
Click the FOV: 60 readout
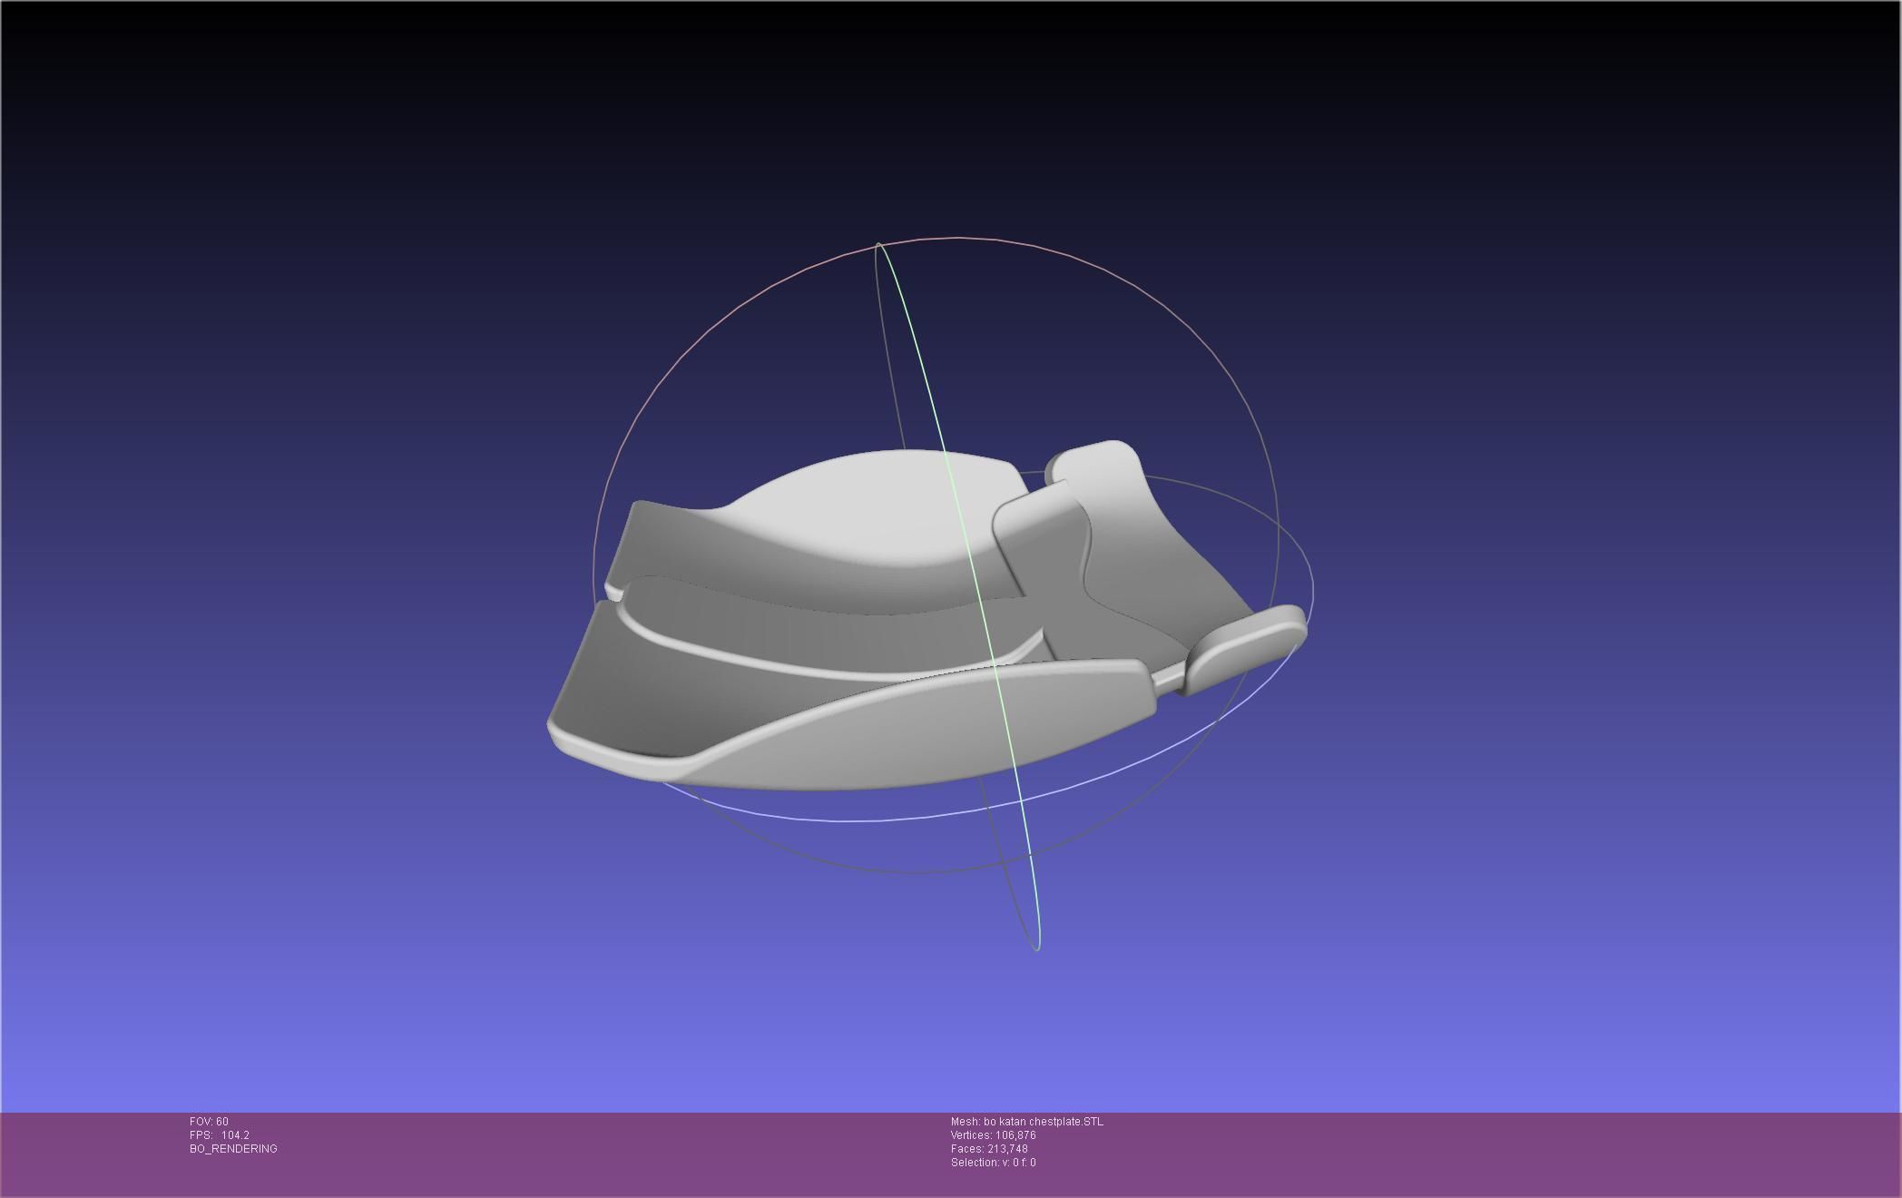[x=209, y=1122]
